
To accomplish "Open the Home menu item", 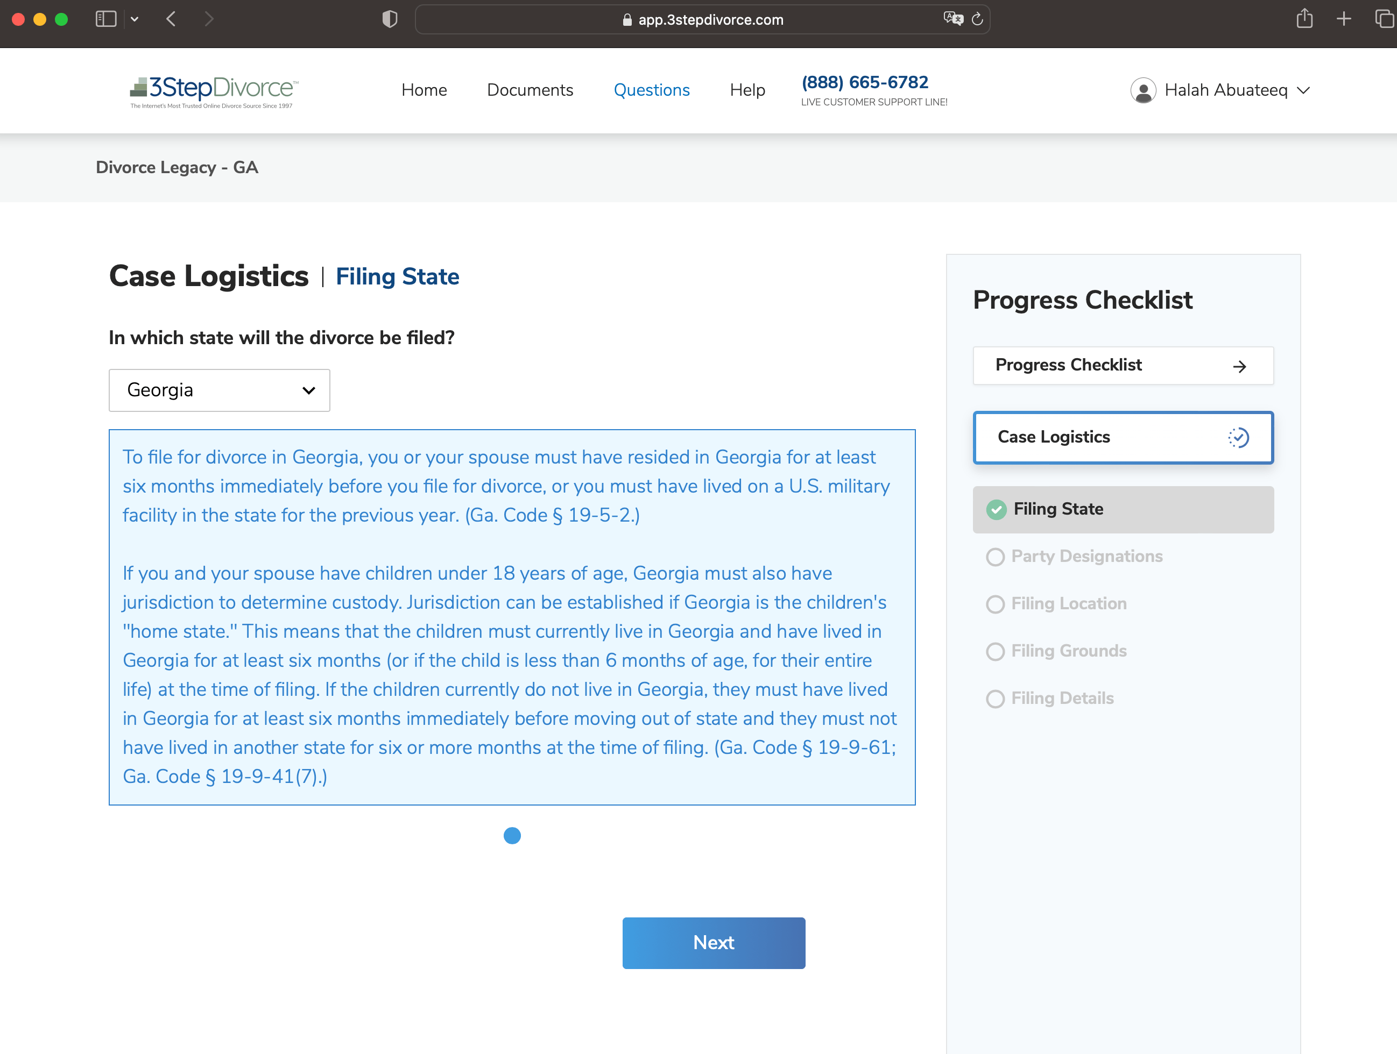I will click(424, 90).
